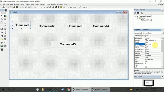Click the Command2 button on the form

(x=47, y=26)
